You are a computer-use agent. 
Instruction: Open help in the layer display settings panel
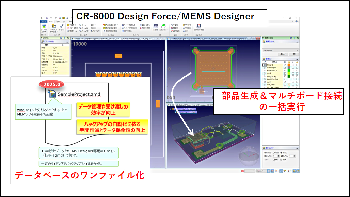click(x=291, y=38)
